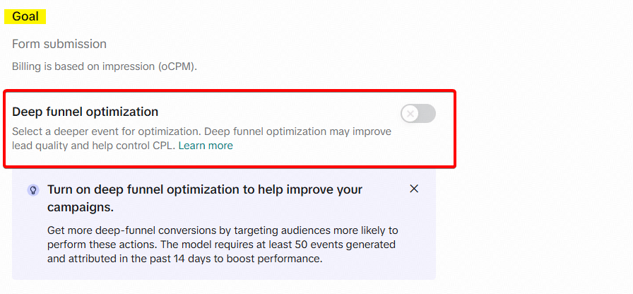Screen dimensions: 633x294
Task: Click the X knob inside the toggle
Action: tap(411, 113)
